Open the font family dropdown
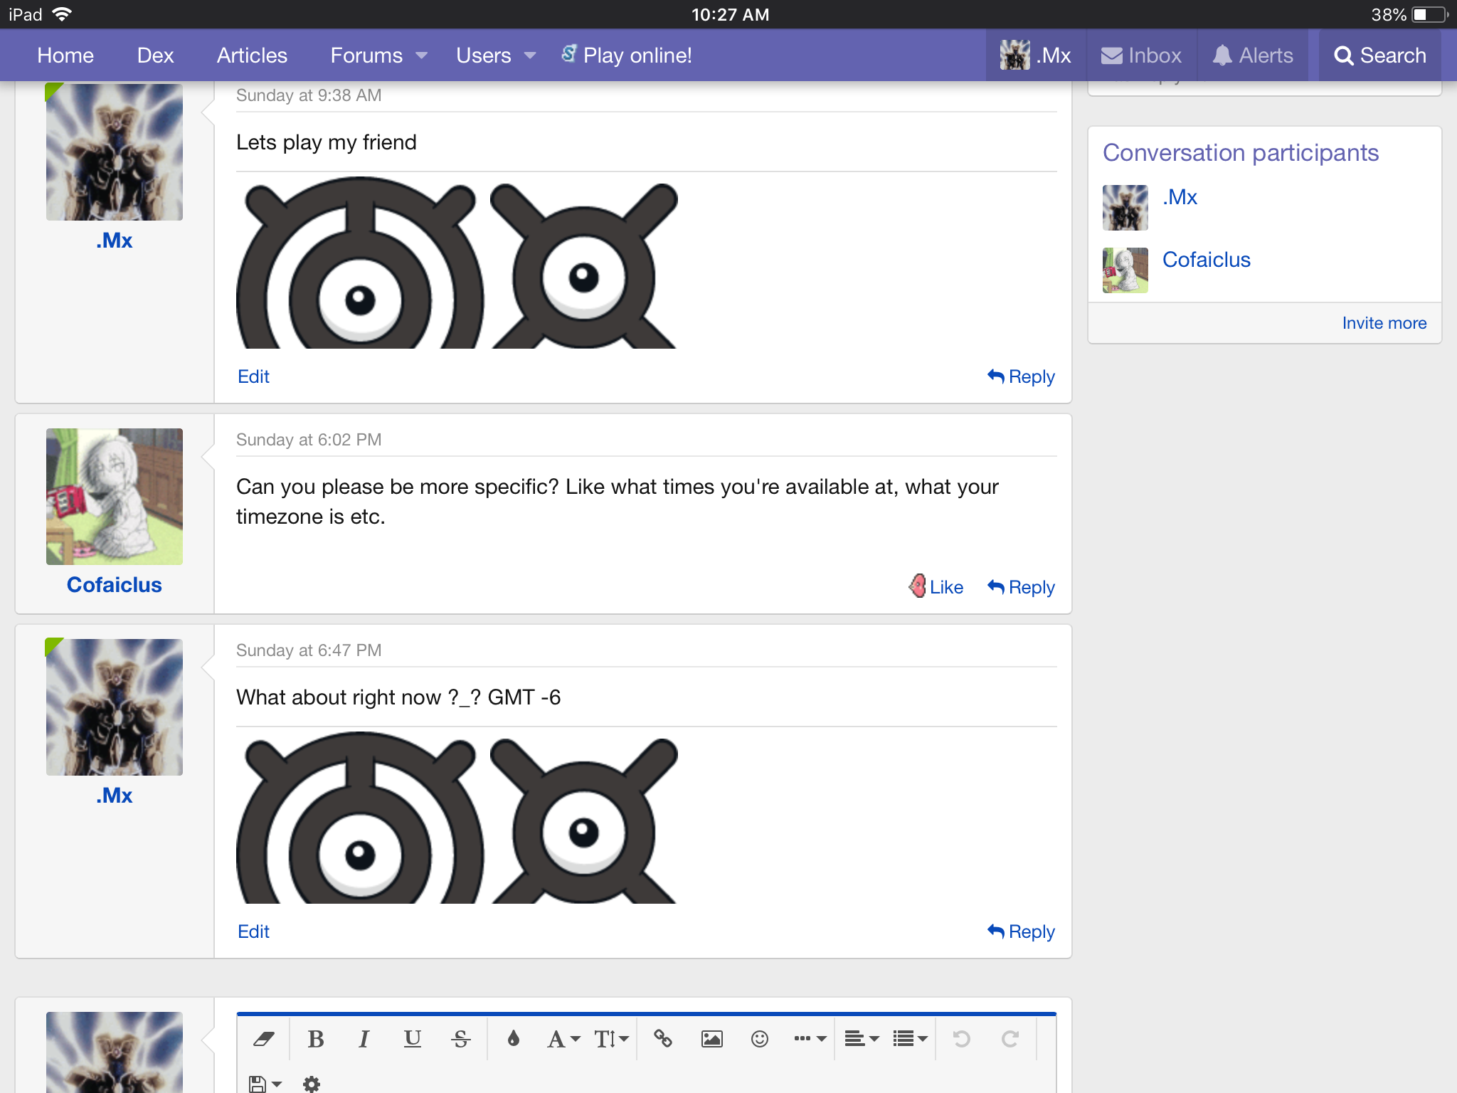 point(563,1039)
